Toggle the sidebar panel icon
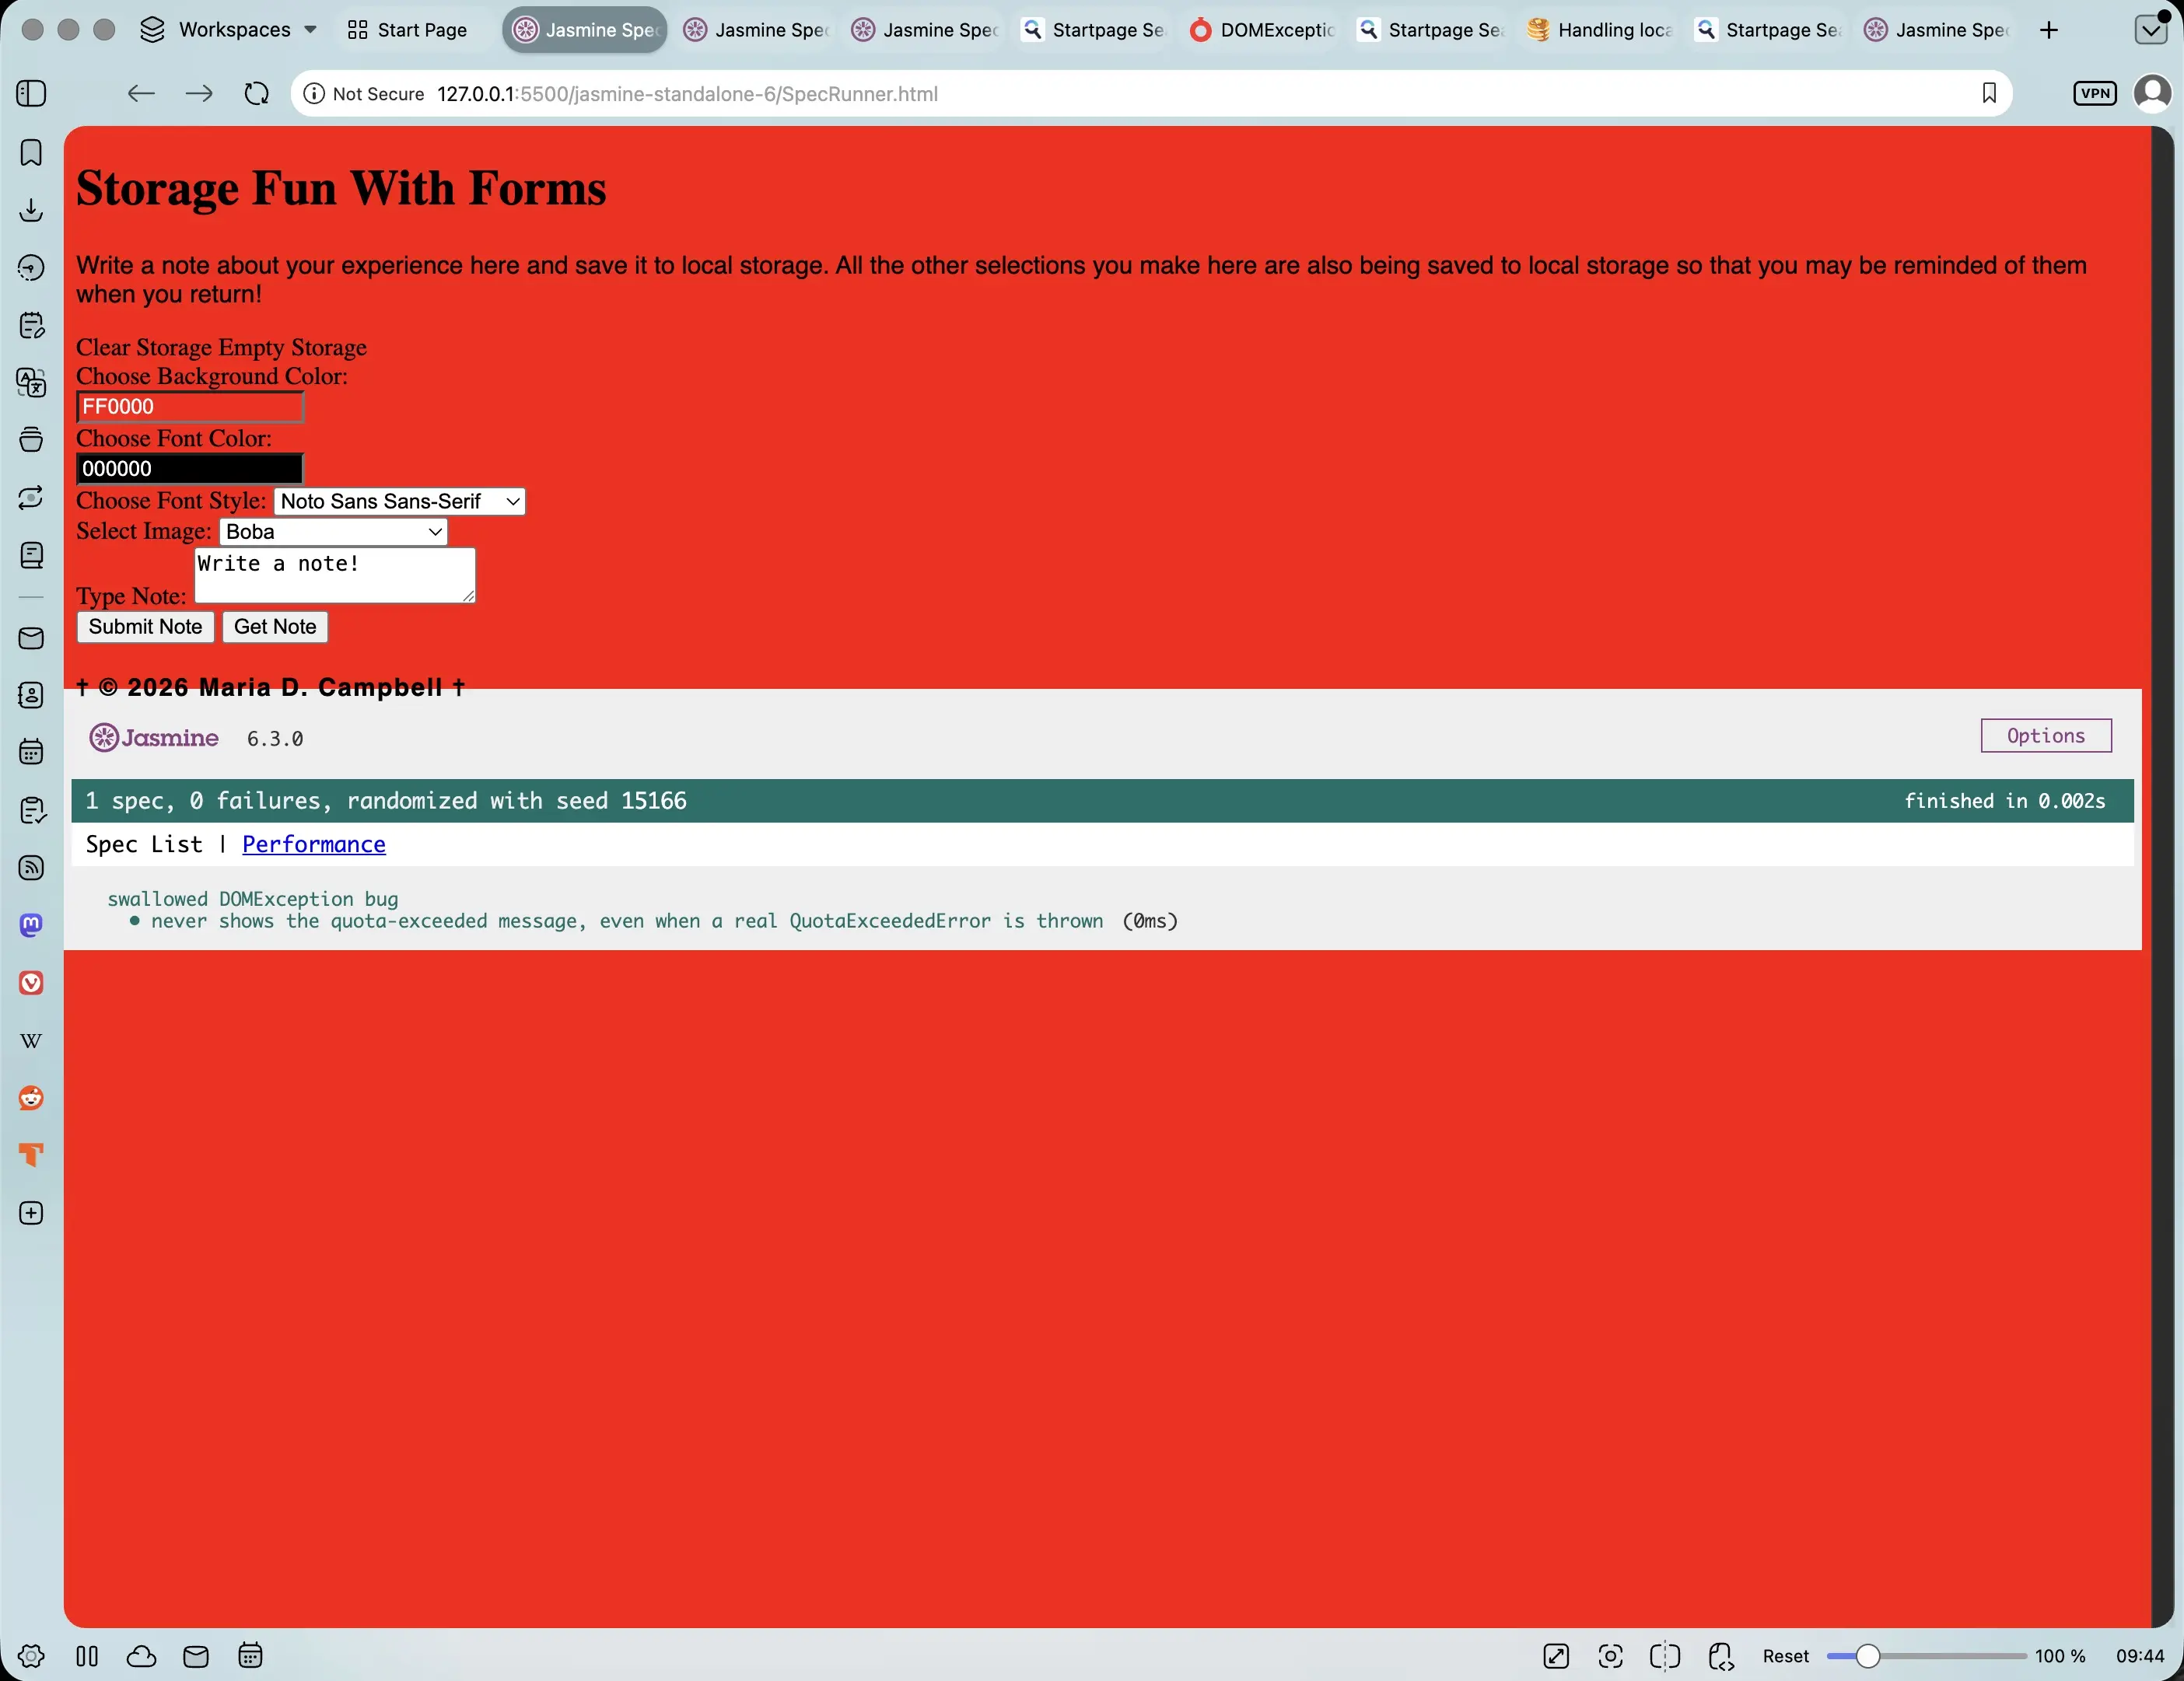Screen dimensions: 2184x1681 (x=31, y=93)
